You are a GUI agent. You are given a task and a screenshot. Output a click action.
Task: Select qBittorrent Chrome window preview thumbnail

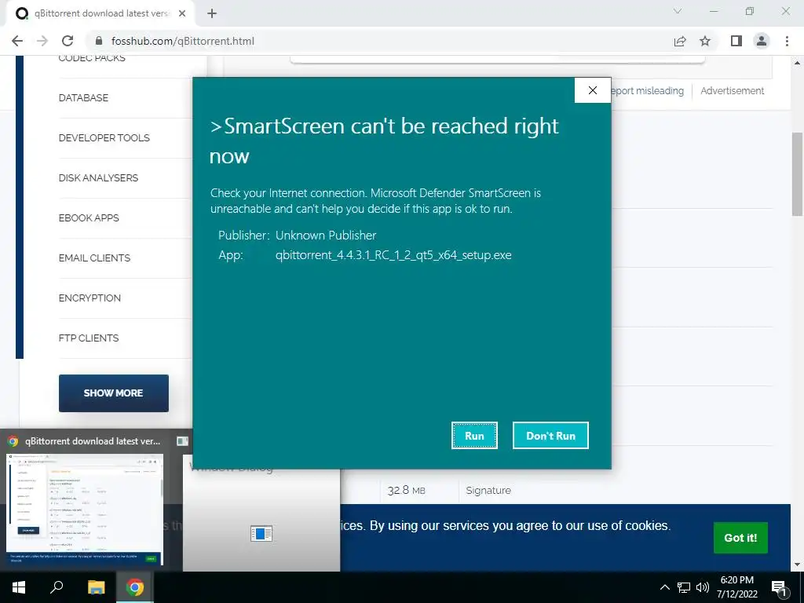[85, 510]
